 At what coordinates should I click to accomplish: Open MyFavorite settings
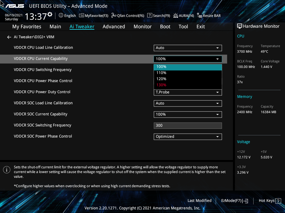pos(94,16)
